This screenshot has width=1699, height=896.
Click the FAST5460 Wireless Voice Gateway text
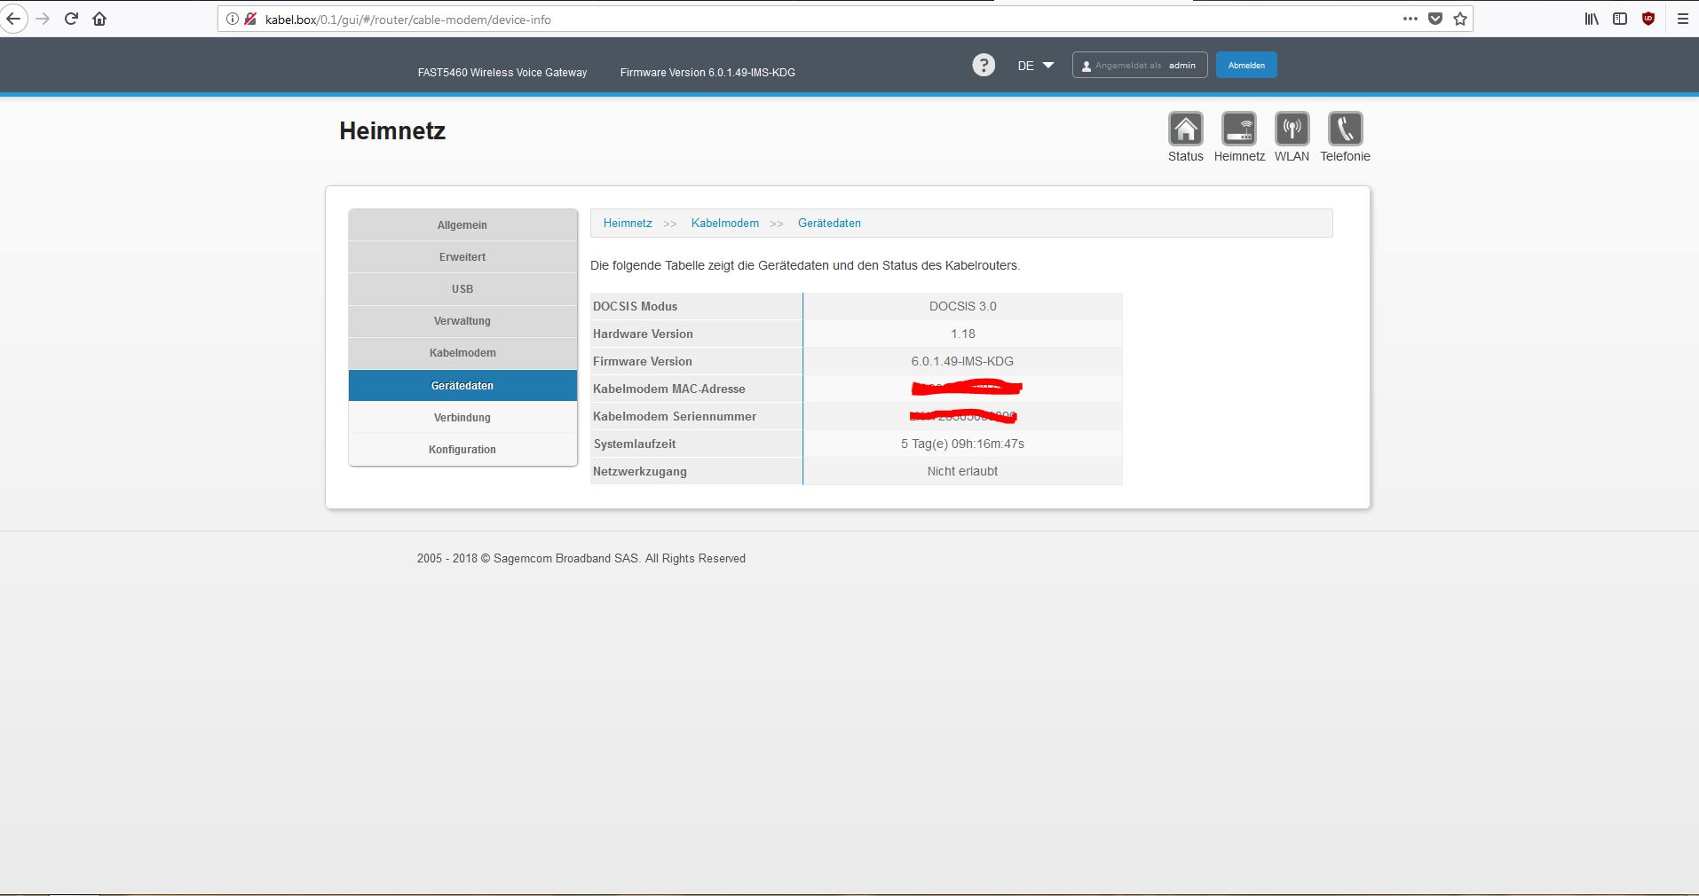502,73
